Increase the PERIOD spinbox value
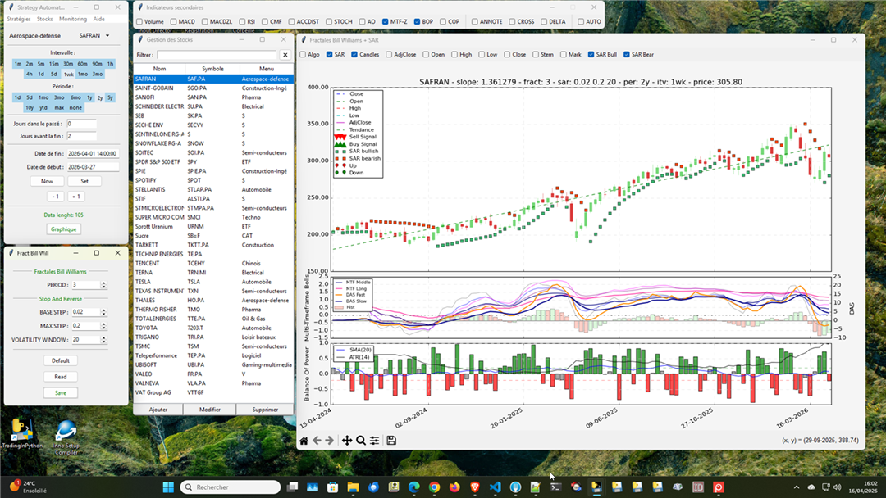 click(x=103, y=283)
